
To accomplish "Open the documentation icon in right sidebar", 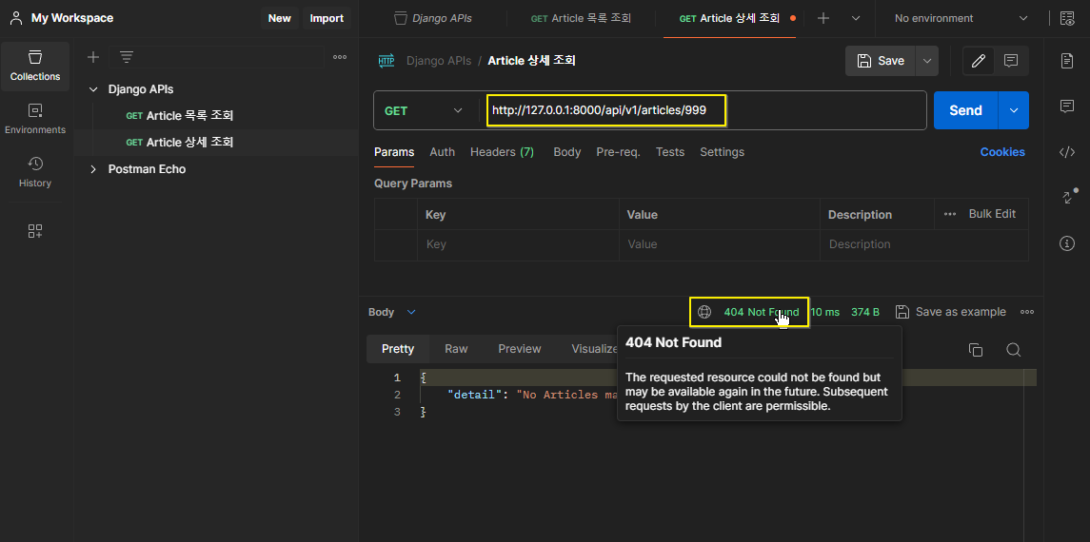I will [x=1067, y=61].
